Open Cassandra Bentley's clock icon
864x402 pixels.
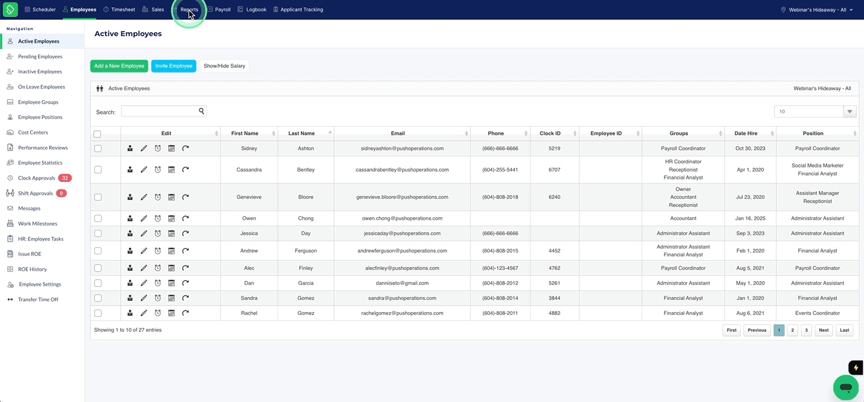click(x=157, y=170)
